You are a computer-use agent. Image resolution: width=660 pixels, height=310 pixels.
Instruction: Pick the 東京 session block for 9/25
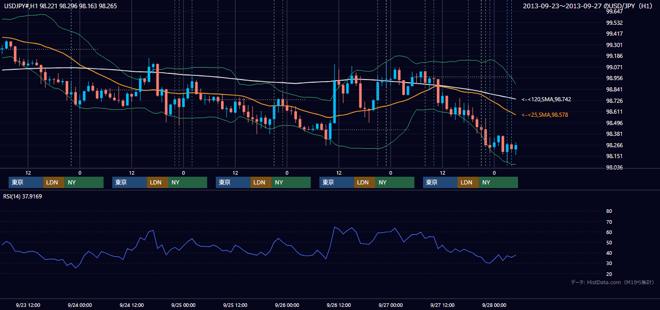click(233, 182)
